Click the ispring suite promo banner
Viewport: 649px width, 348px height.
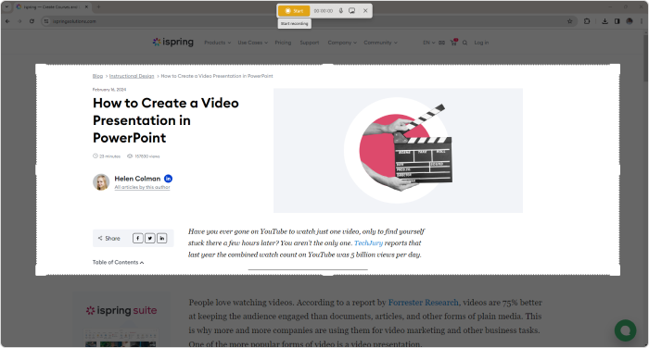click(x=121, y=320)
